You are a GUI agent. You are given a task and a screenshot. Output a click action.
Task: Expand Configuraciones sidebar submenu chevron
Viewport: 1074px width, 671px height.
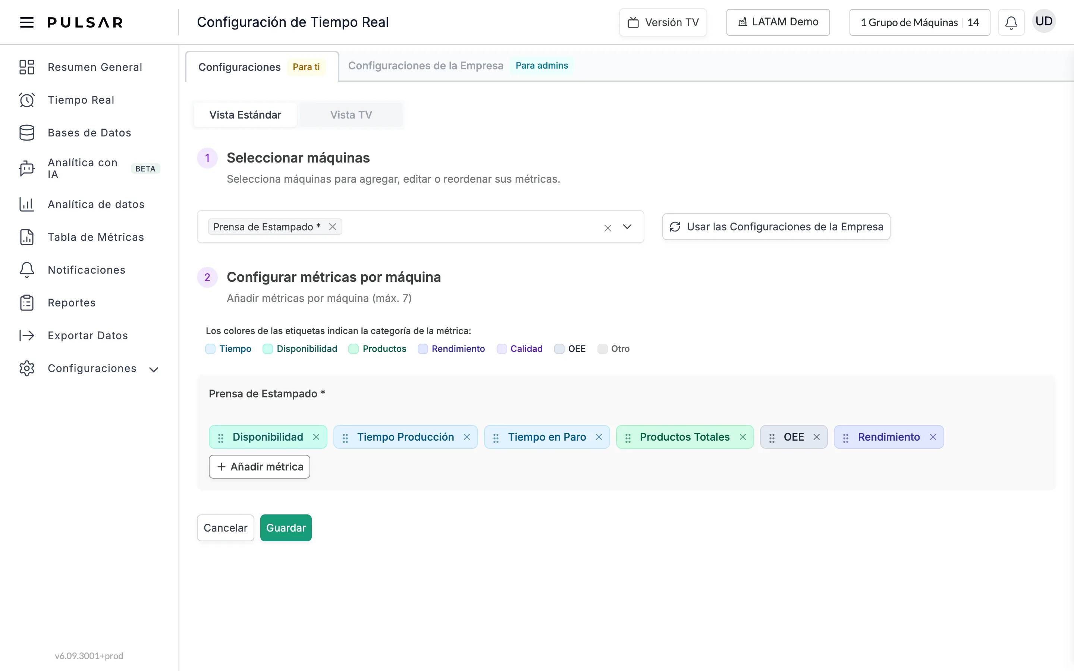click(x=154, y=369)
